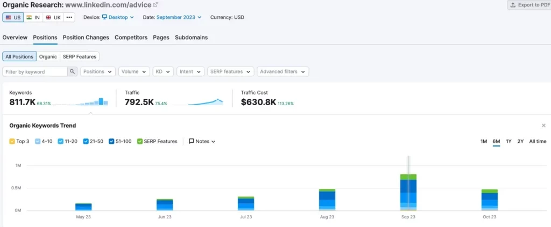Open the SERP features filter dropdown
The width and height of the screenshot is (551, 227).
[230, 71]
